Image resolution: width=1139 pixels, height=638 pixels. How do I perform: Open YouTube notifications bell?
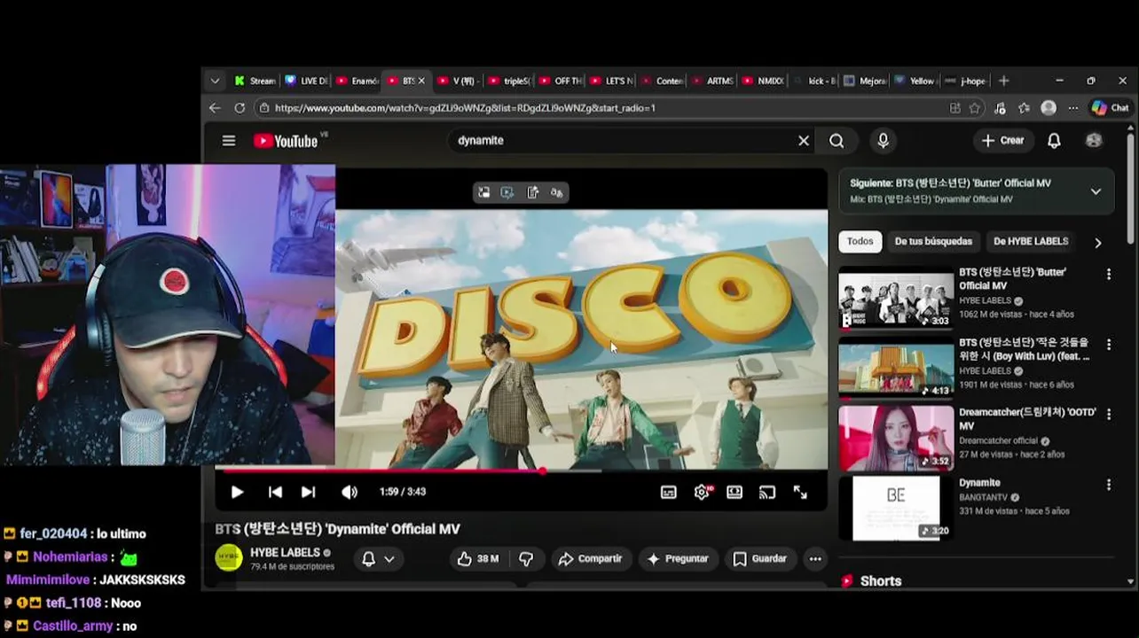1054,140
